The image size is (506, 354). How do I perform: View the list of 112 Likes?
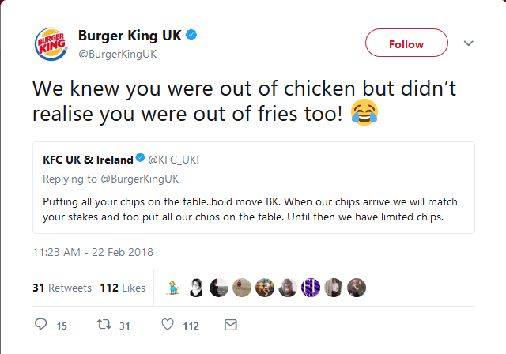pyautogui.click(x=123, y=288)
